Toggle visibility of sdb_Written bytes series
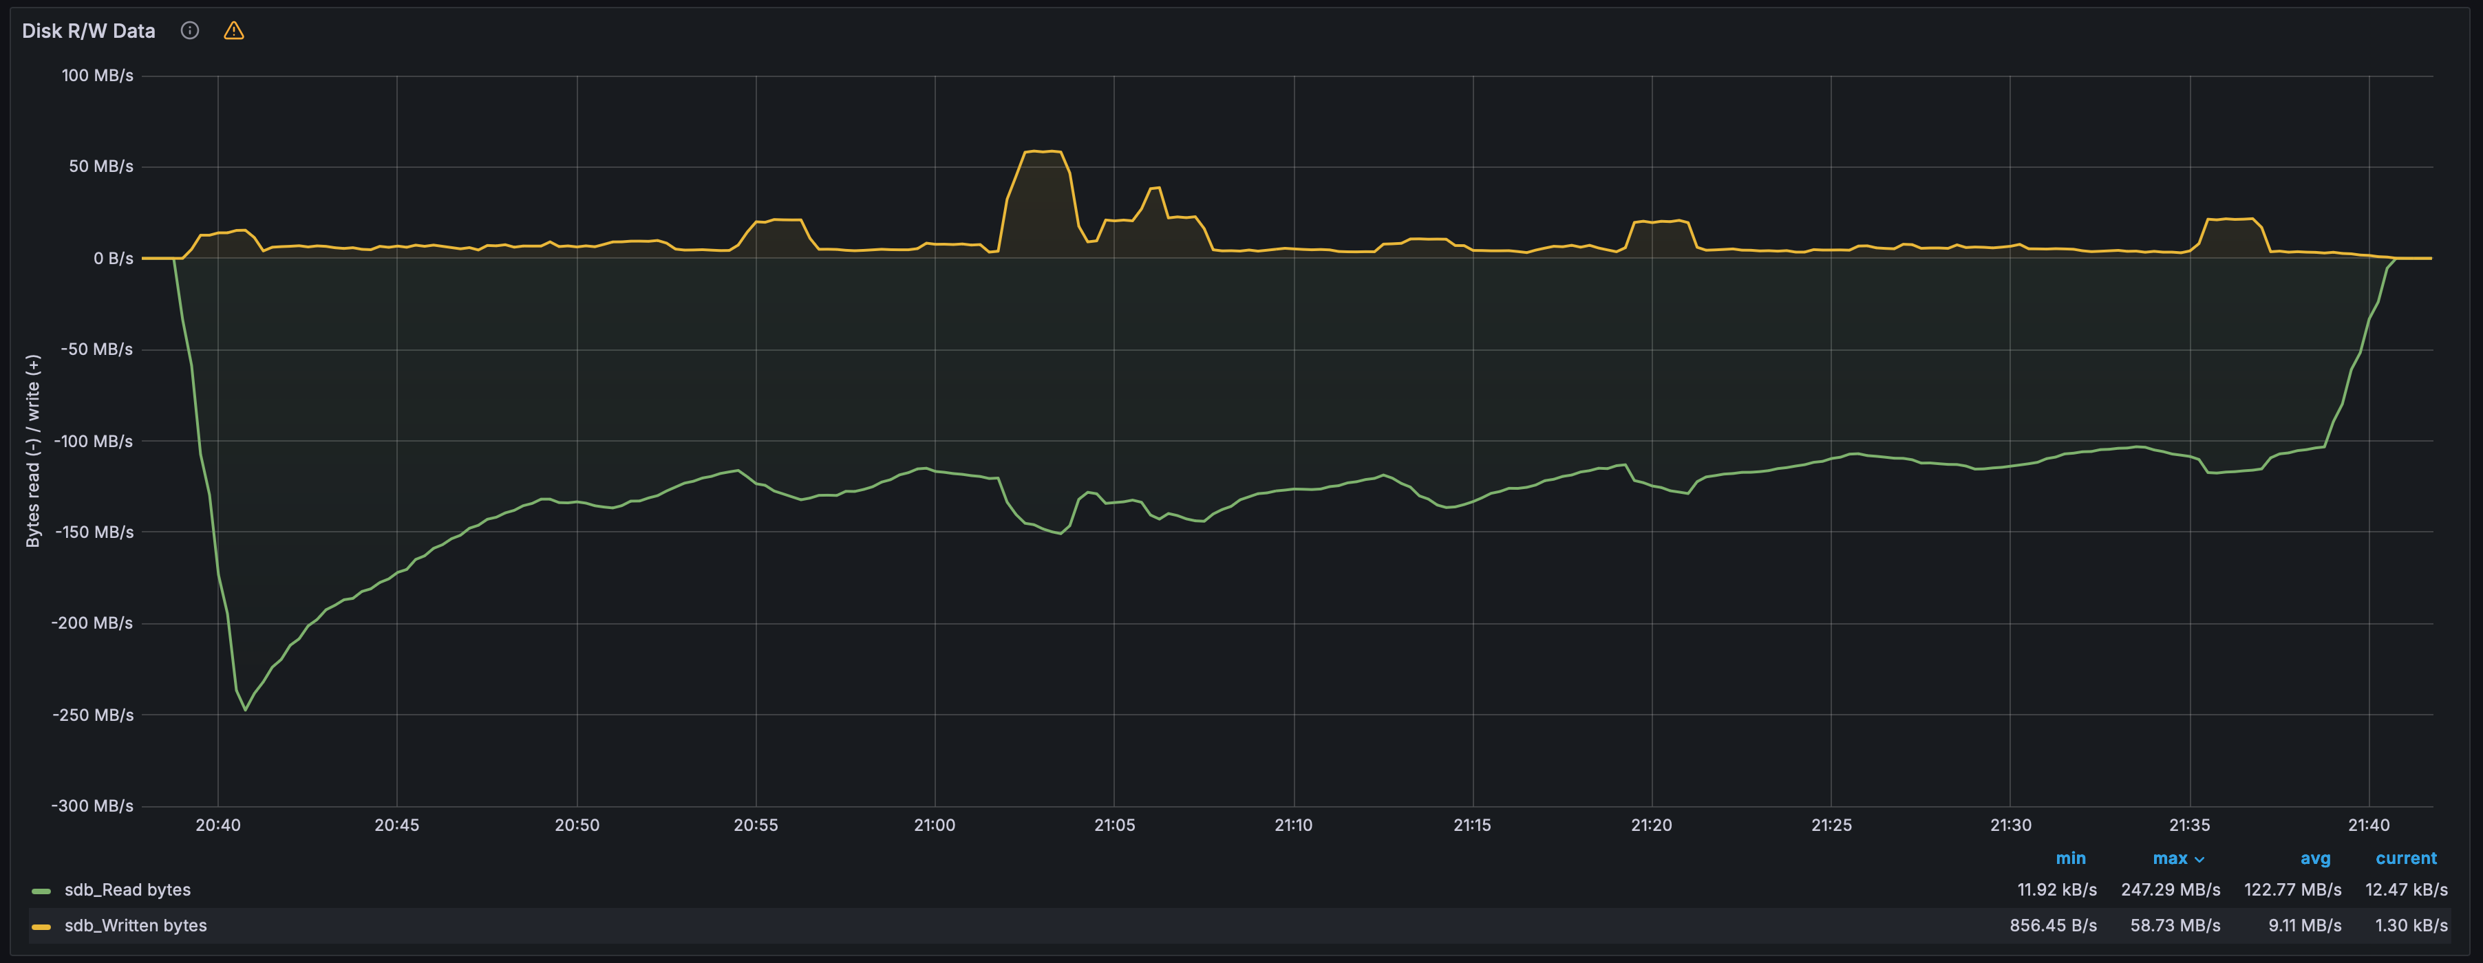Screen dimensions: 2483x963 pyautogui.click(x=136, y=925)
